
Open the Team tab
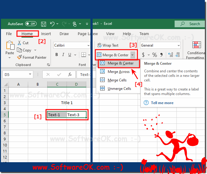[144, 34]
